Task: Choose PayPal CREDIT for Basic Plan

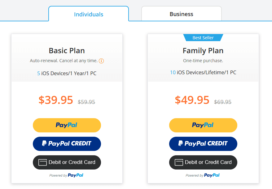Action: [67, 144]
